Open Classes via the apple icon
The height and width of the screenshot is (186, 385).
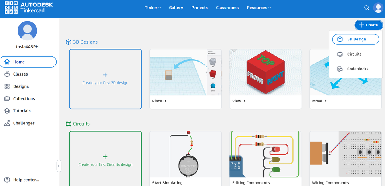point(7,74)
